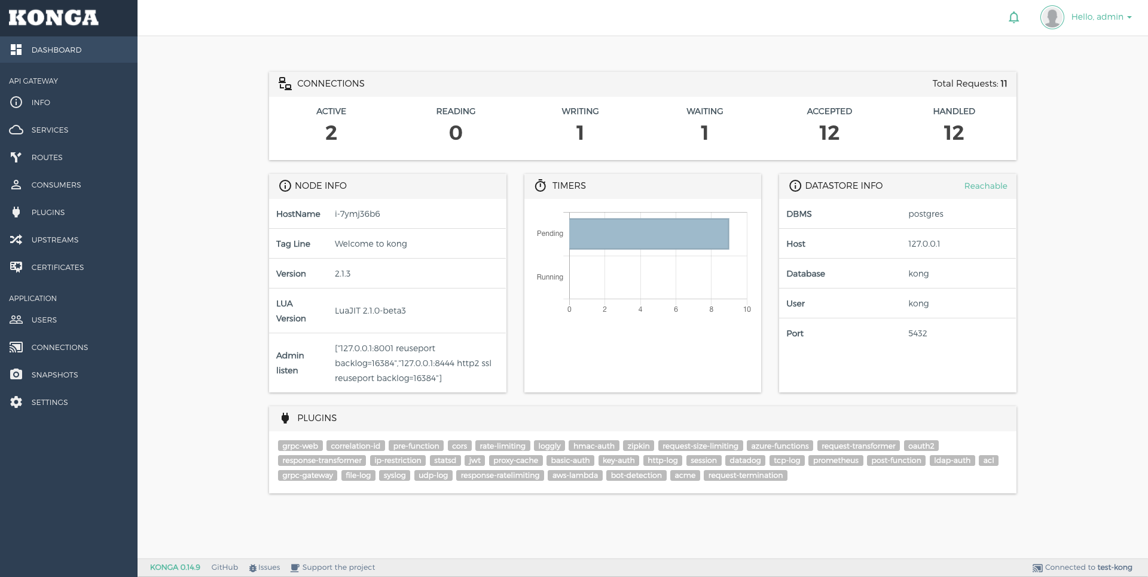The height and width of the screenshot is (577, 1148).
Task: Open the Upstreams menu item
Action: pos(69,240)
